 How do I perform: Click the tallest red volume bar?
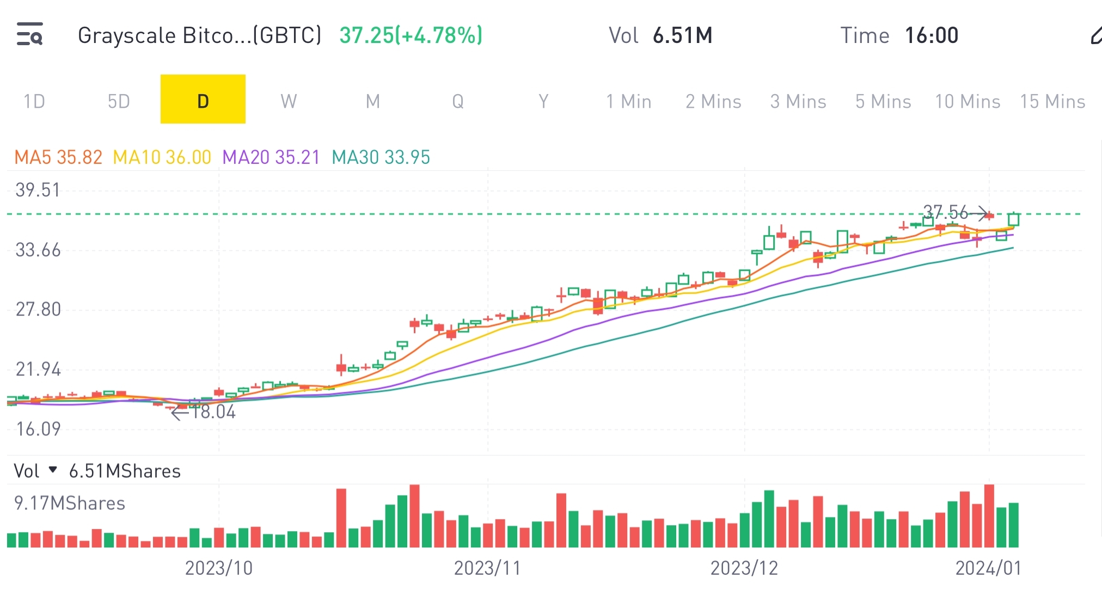pyautogui.click(x=415, y=512)
